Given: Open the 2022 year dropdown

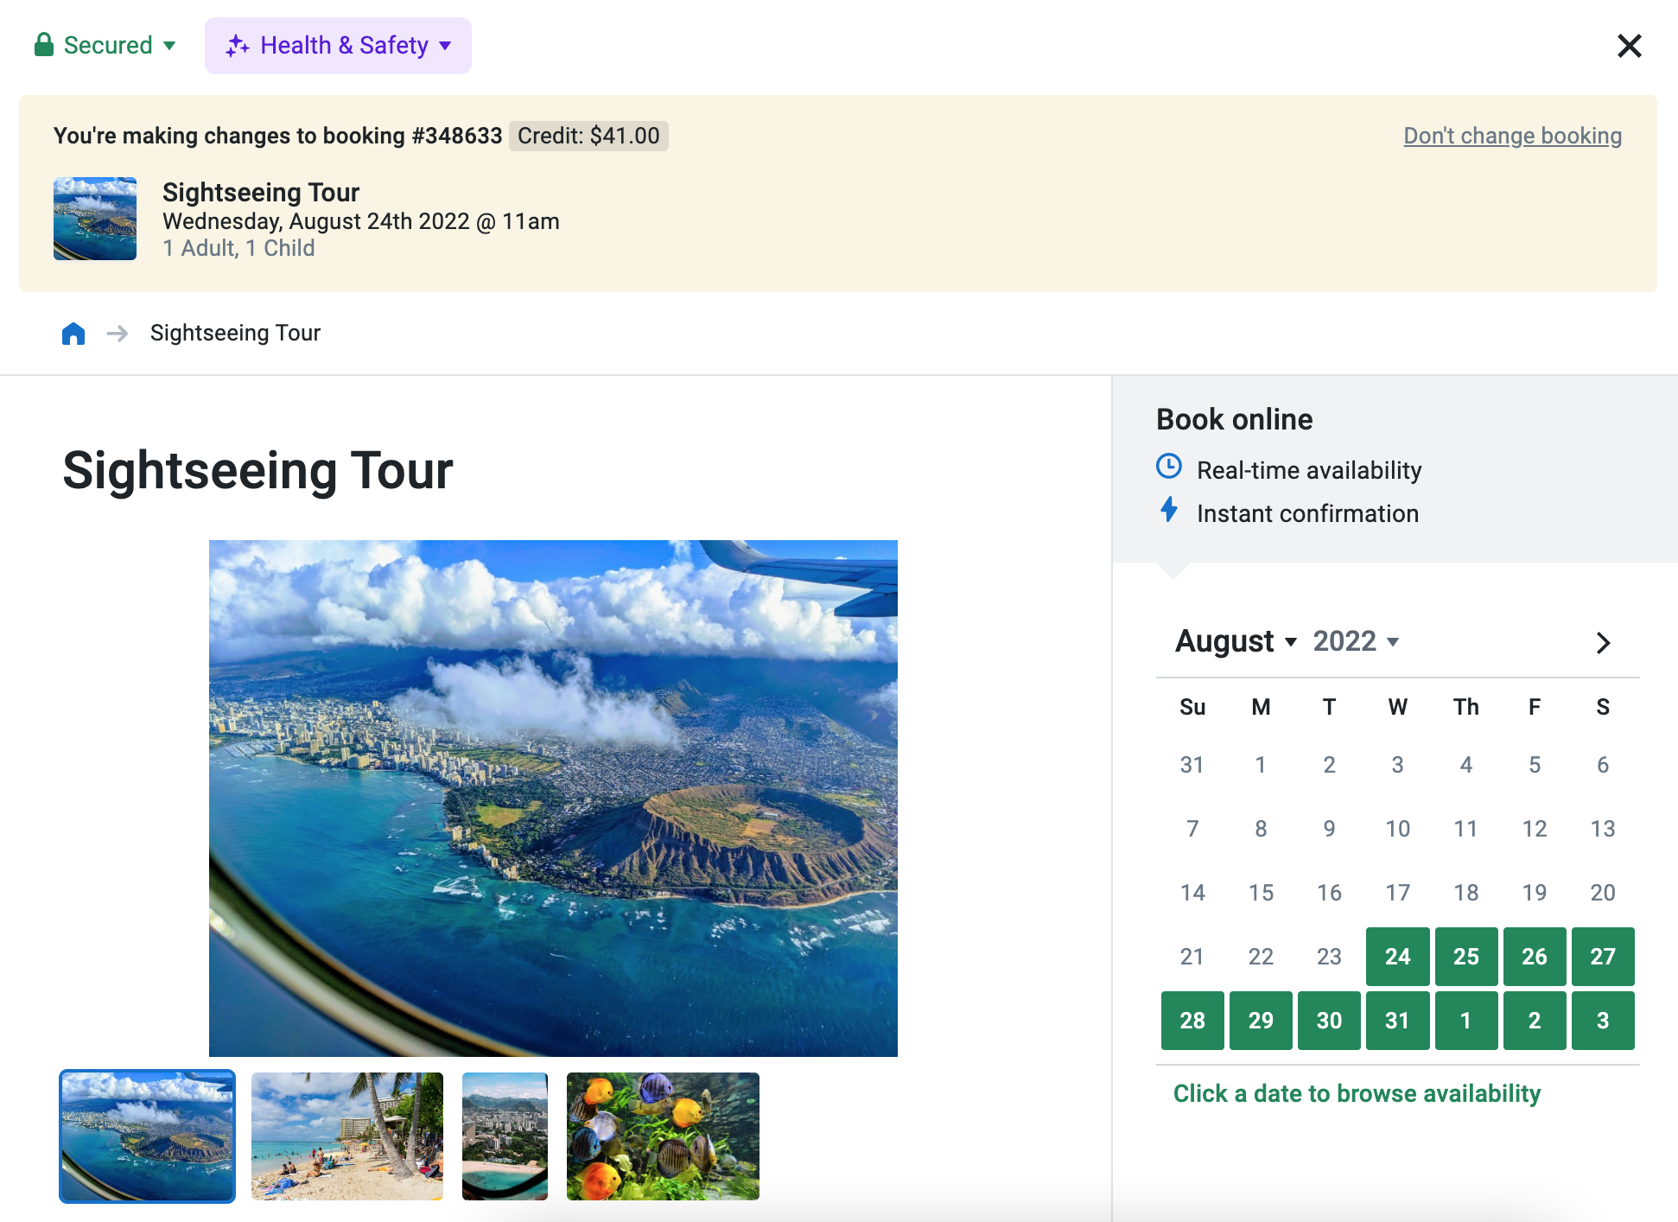Looking at the screenshot, I should (1356, 641).
